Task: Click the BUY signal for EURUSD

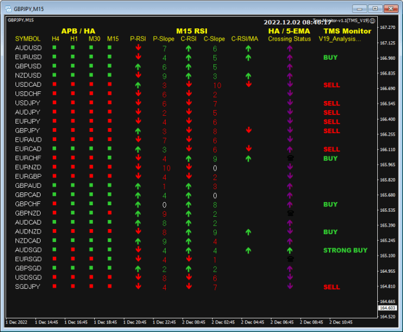Action: (x=330, y=58)
